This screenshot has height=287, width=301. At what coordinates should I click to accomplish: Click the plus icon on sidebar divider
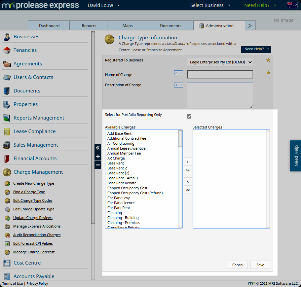coord(98,156)
